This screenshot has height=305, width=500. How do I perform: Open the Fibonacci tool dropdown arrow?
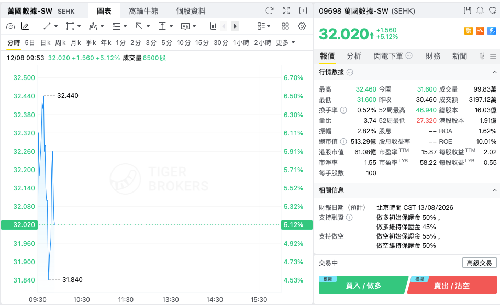click(x=125, y=26)
